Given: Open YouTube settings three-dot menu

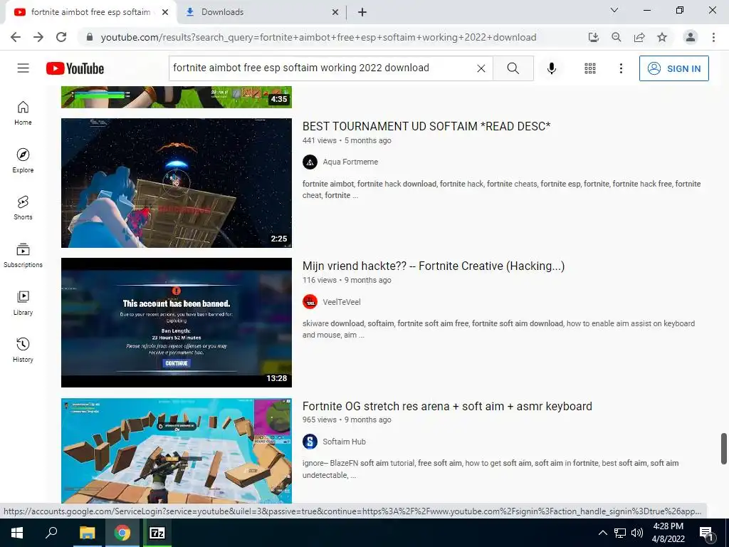Looking at the screenshot, I should (x=621, y=68).
